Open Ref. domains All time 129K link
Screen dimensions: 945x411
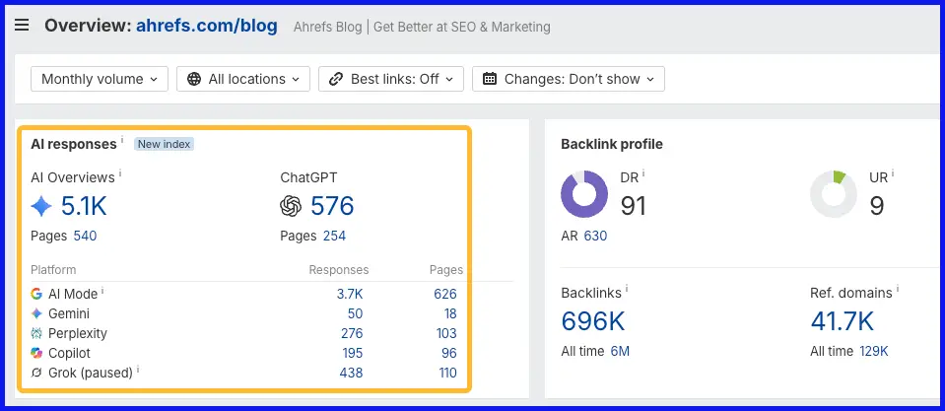click(x=874, y=351)
